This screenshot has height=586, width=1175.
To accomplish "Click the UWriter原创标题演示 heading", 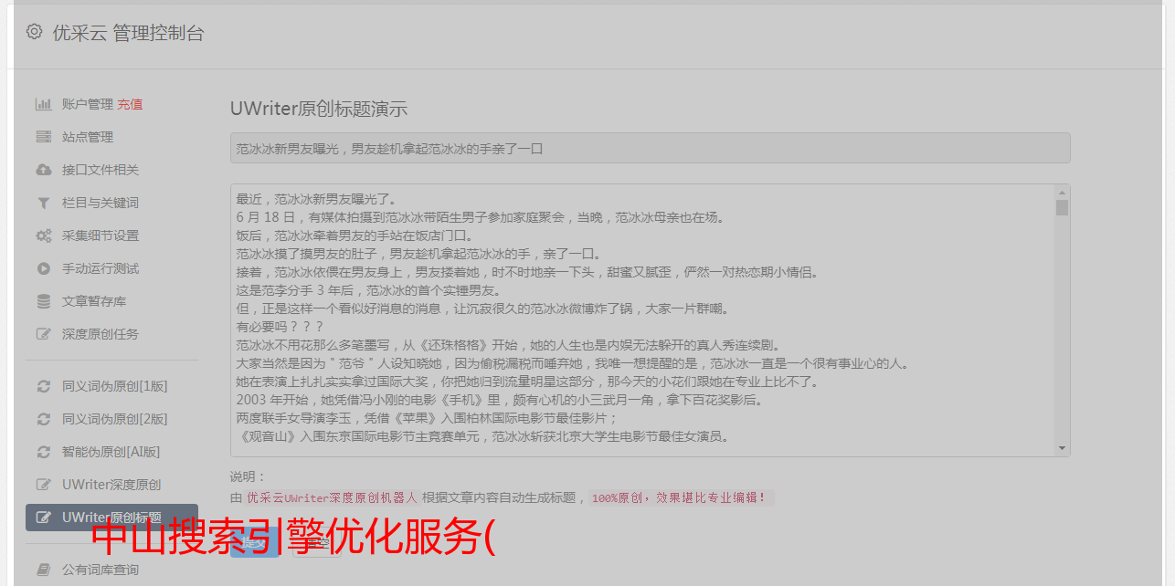I will (319, 109).
